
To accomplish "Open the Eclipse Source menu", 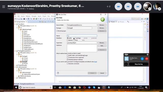I will 23,16.
